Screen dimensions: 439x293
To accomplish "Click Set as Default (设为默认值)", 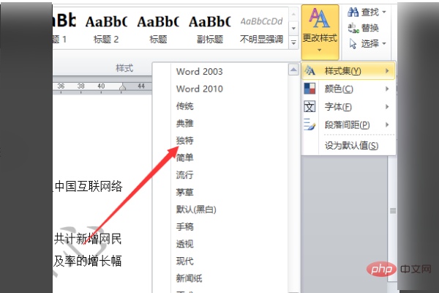I will click(351, 145).
